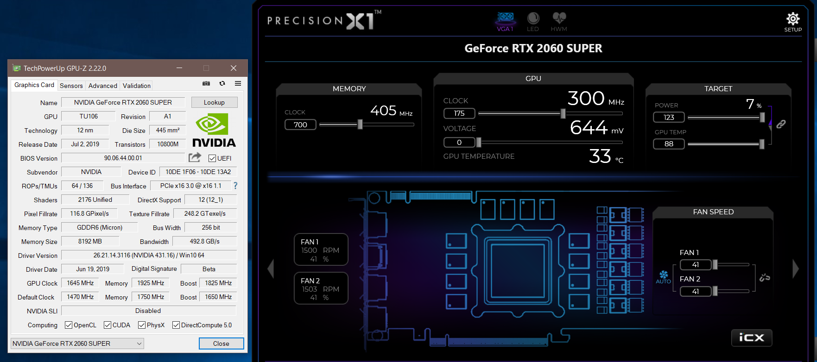This screenshot has height=362, width=817.
Task: Switch to the Advanced tab
Action: (103, 86)
